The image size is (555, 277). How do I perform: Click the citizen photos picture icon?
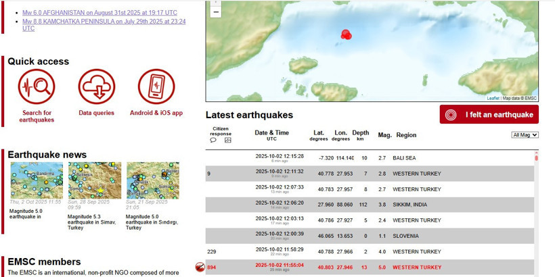click(x=228, y=141)
